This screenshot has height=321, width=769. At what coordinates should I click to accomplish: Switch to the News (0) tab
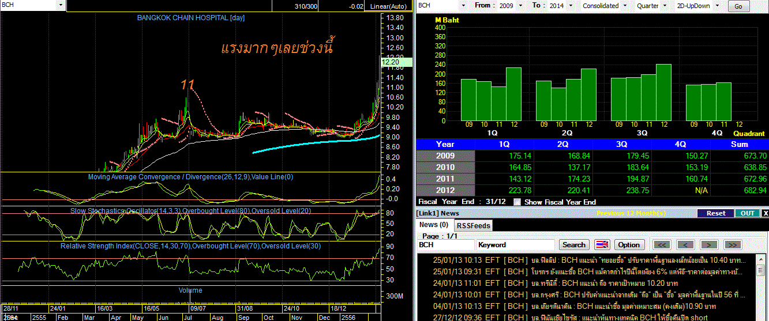pos(433,225)
